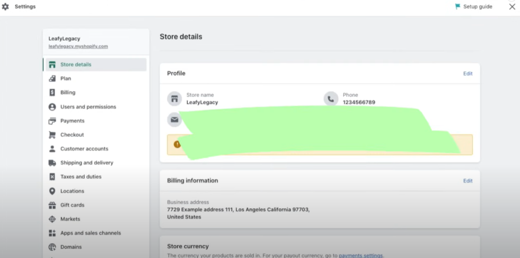This screenshot has height=258, width=520.
Task: Click the Markets globe icon
Action: (52, 219)
